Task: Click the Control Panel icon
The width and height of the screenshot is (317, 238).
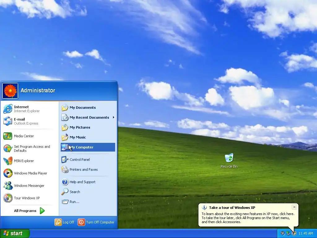Action: pyautogui.click(x=65, y=160)
